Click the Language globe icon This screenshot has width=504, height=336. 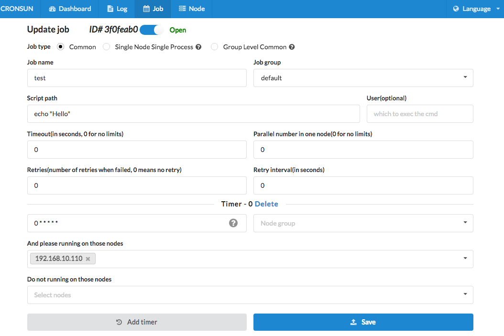(x=456, y=9)
